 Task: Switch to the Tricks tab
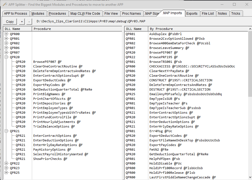point(236,14)
